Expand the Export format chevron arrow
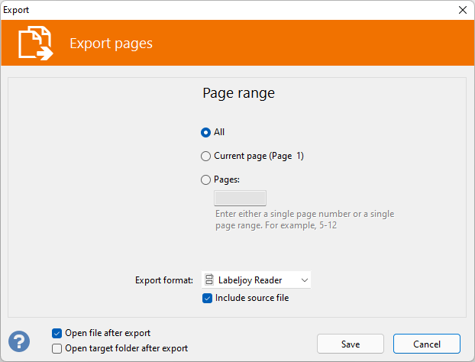Image resolution: width=475 pixels, height=362 pixels. pos(304,280)
